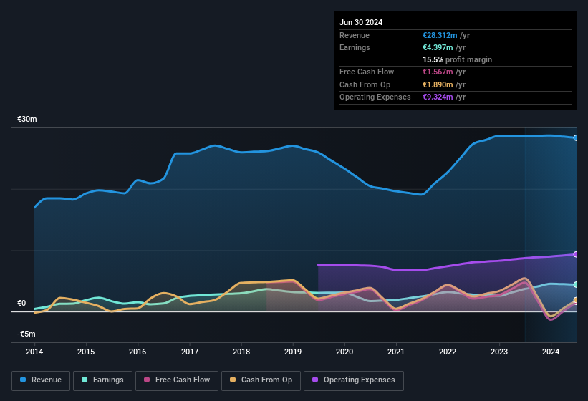
Task: Click the orange Cash From Op endpoint marker
Action: [575, 301]
